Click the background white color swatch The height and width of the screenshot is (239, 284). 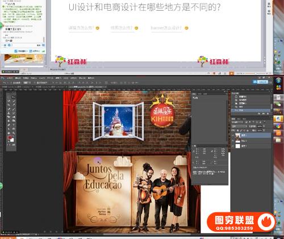(12, 140)
